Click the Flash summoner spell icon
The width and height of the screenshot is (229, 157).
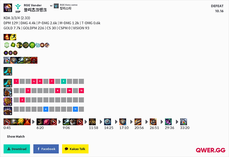pyautogui.click(x=13, y=37)
